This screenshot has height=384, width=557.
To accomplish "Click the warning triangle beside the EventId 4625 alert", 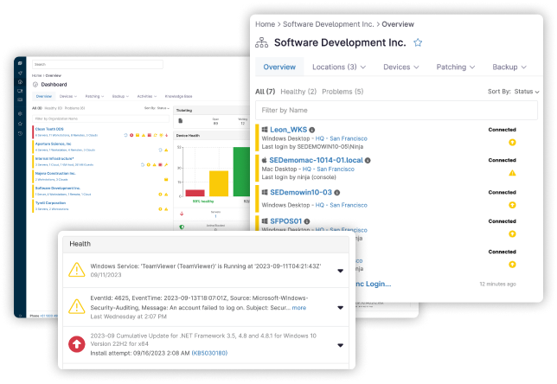I will click(76, 306).
